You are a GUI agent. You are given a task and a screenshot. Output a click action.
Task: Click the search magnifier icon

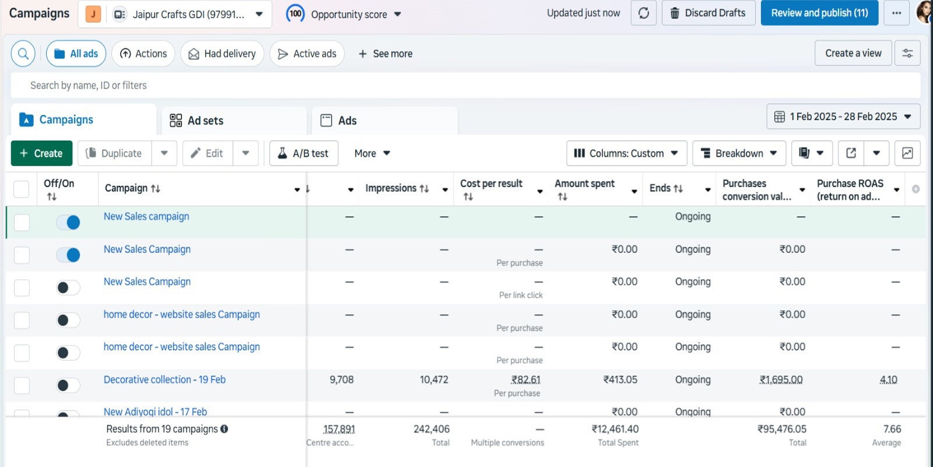(23, 54)
